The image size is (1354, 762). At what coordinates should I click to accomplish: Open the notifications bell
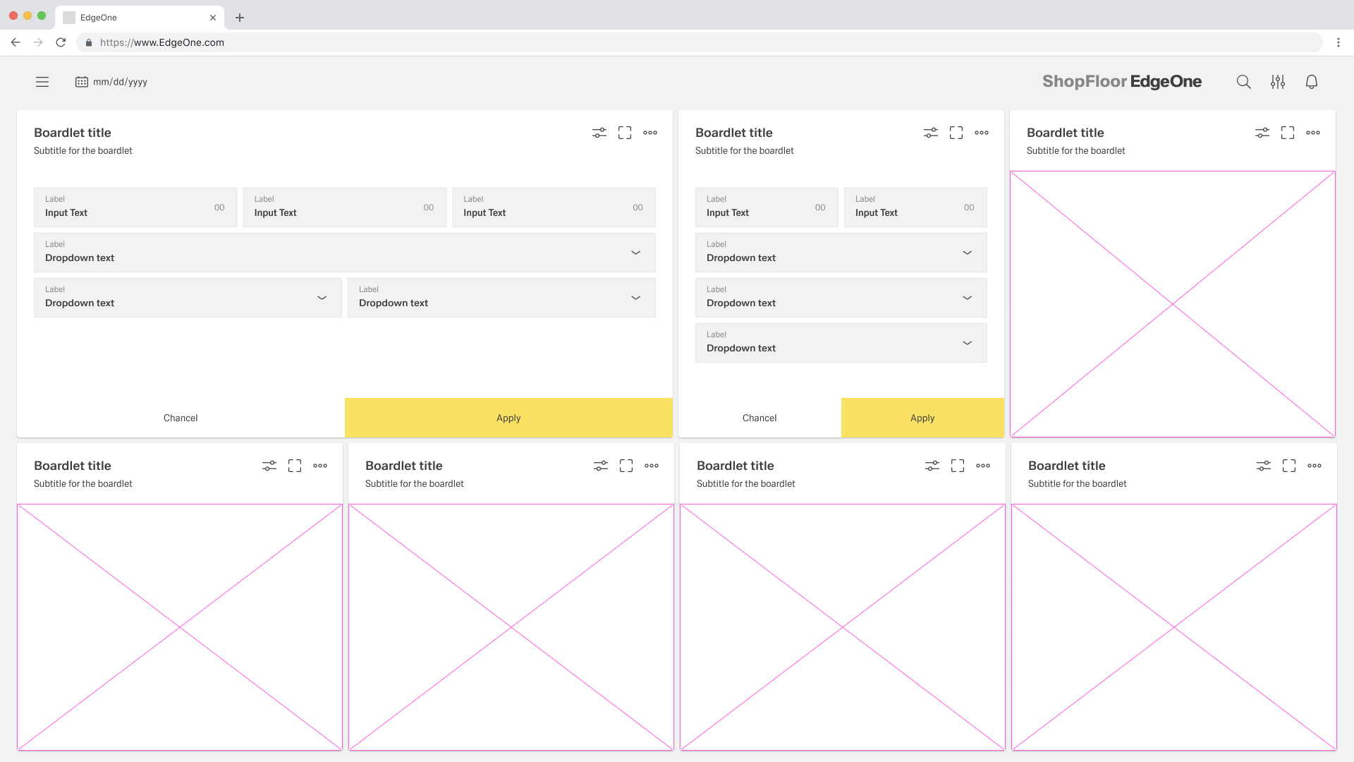[x=1311, y=82]
